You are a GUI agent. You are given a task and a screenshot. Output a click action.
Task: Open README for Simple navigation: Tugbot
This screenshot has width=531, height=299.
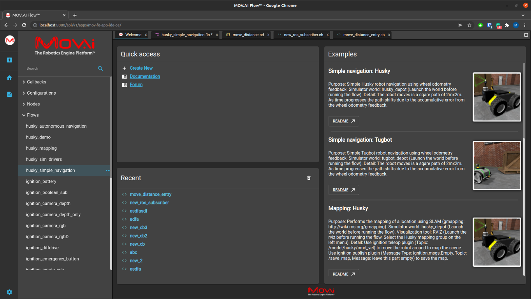[x=344, y=190]
